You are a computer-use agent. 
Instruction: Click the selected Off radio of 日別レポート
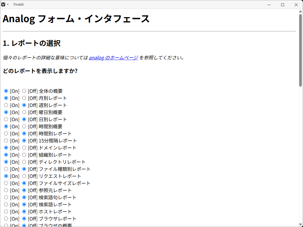click(24, 119)
